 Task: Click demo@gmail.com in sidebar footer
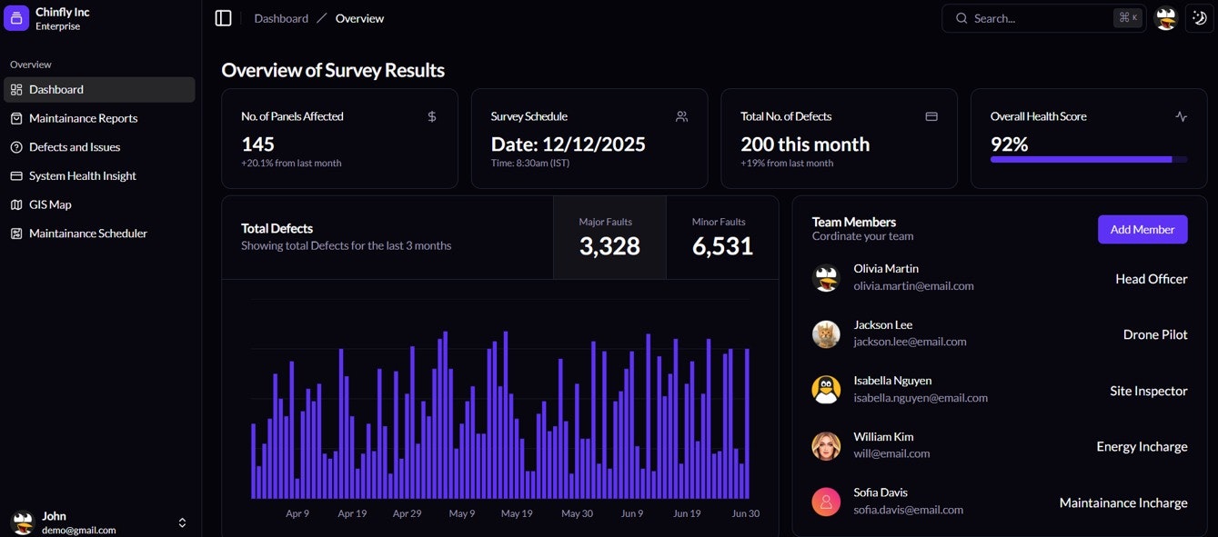point(78,530)
